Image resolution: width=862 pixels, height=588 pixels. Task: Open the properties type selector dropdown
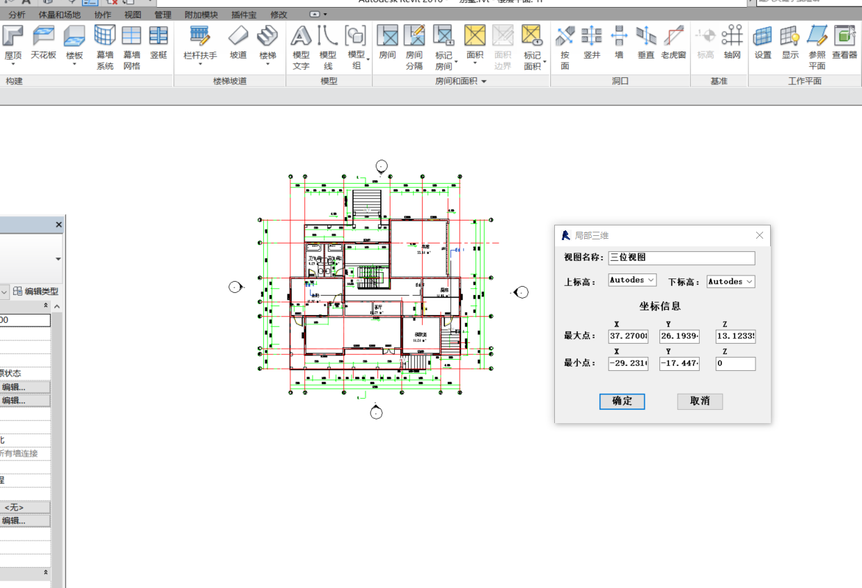(58, 259)
